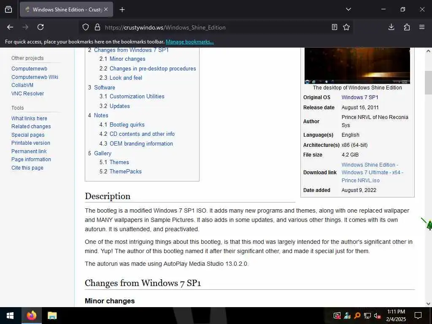
Task: Reload the current page
Action: pos(40,27)
